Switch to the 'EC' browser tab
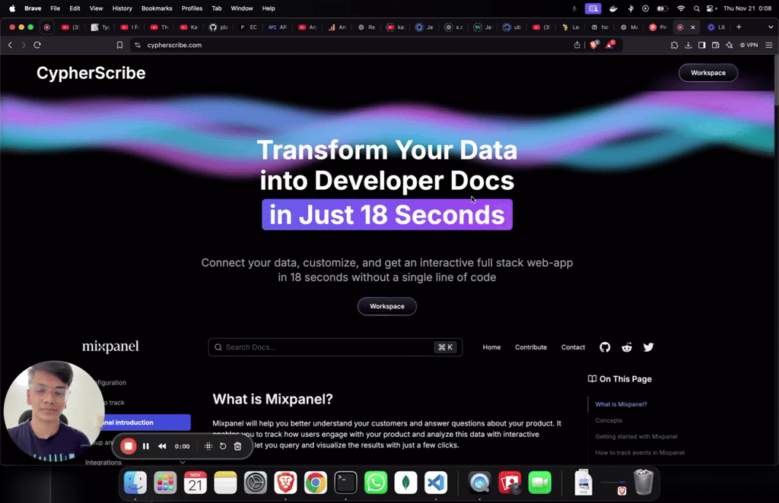This screenshot has width=779, height=503. point(249,27)
